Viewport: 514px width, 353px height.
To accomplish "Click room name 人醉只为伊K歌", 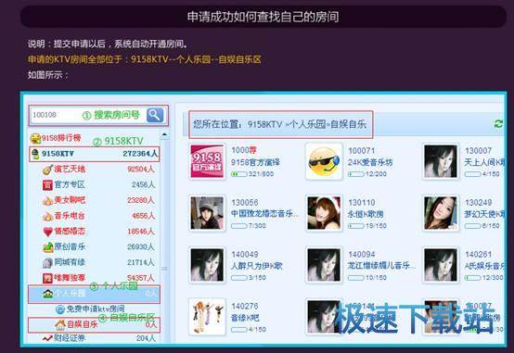I will (257, 266).
